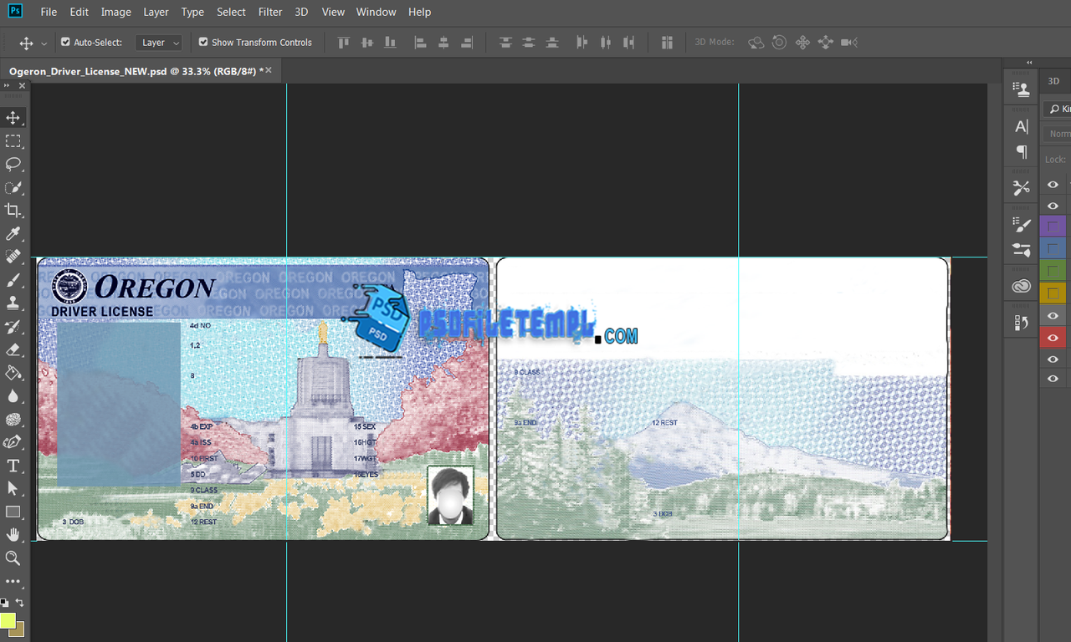Image resolution: width=1071 pixels, height=642 pixels.
Task: Open the Creative Cloud Libraries panel
Action: (1021, 286)
